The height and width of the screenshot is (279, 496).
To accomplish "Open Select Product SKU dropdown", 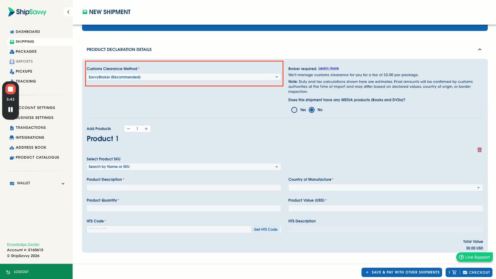I will click(183, 167).
